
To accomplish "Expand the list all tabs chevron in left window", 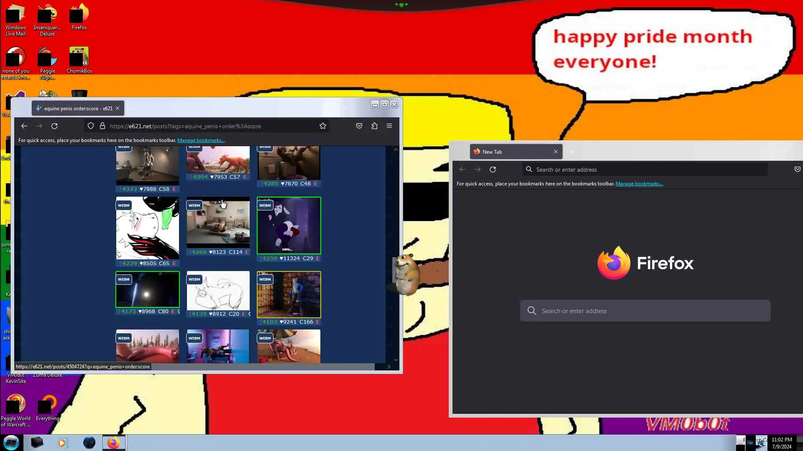I will pos(345,109).
